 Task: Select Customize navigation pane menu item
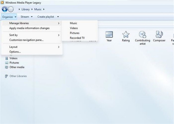(32, 40)
